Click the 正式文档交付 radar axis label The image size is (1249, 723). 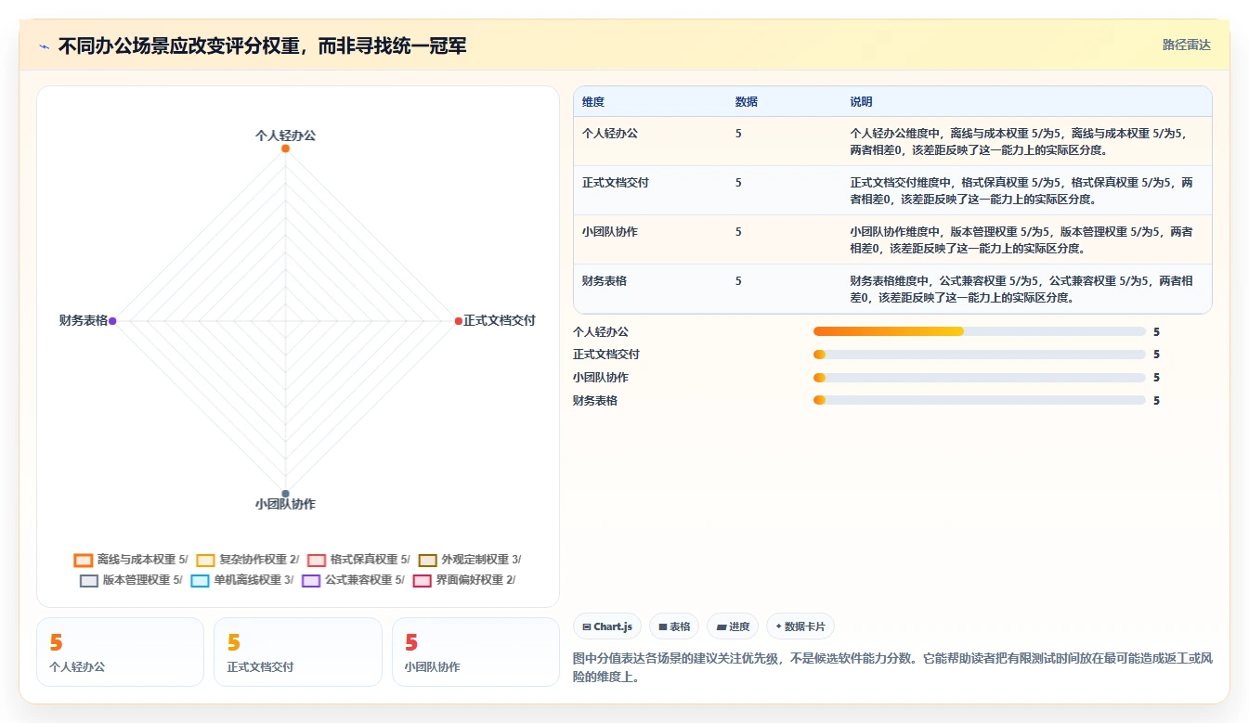pos(500,320)
